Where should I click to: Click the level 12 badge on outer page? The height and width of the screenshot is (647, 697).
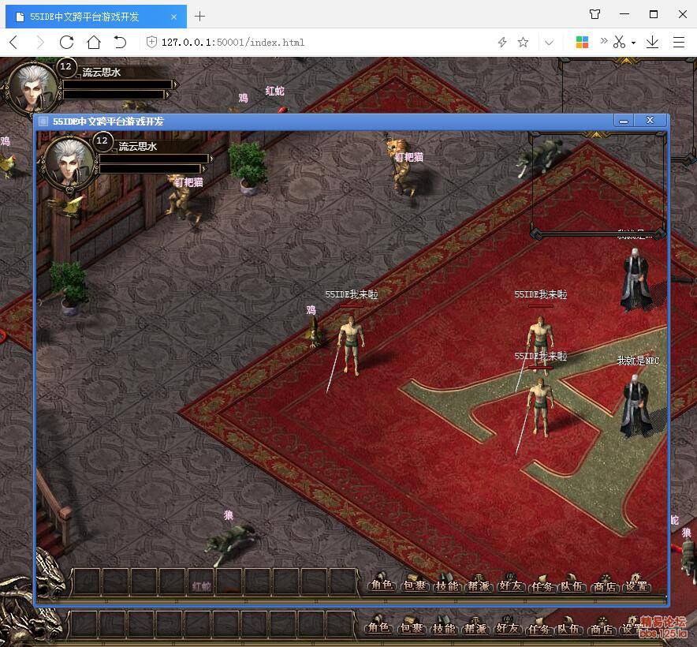click(65, 67)
